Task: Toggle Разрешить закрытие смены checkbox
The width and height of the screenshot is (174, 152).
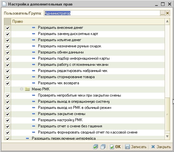Action: point(7,114)
